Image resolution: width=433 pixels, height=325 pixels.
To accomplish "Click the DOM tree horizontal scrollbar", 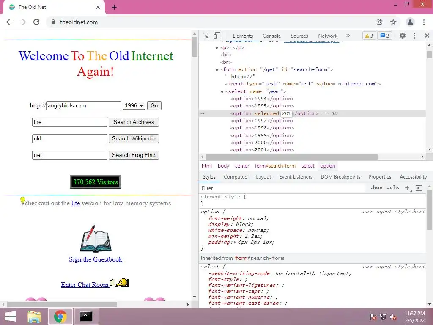I will (x=292, y=157).
